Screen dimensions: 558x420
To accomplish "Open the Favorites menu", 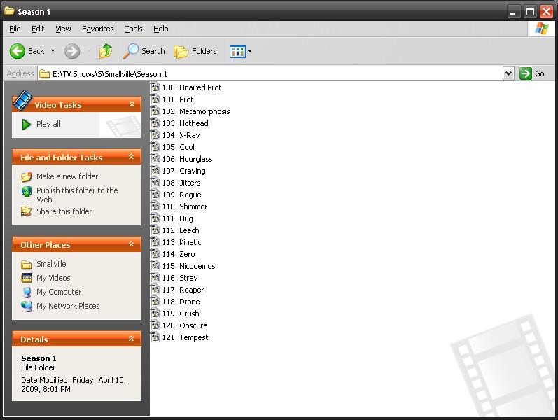I will (97, 29).
